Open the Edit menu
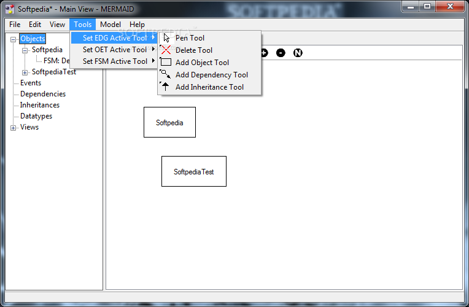This screenshot has height=307, width=469. click(x=35, y=25)
